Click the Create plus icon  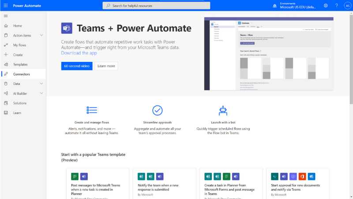pos(6,54)
